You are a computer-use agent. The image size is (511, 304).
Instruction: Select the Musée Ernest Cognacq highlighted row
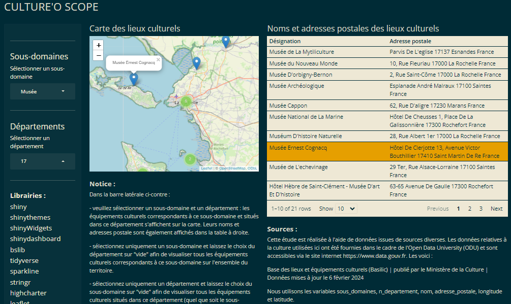tap(387, 152)
